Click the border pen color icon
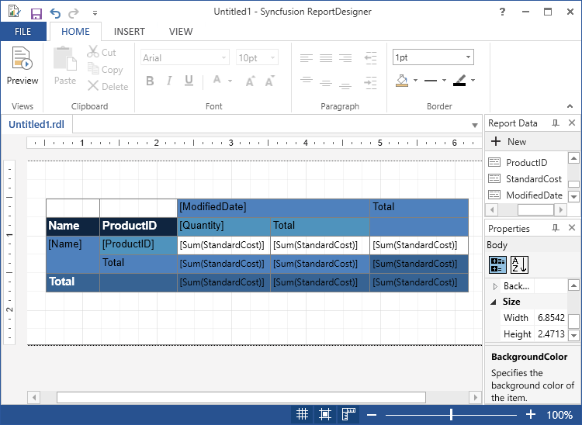The image size is (582, 425). [459, 80]
